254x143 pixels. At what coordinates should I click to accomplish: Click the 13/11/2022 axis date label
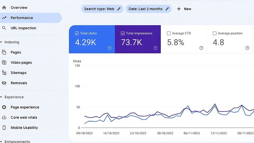219,133
